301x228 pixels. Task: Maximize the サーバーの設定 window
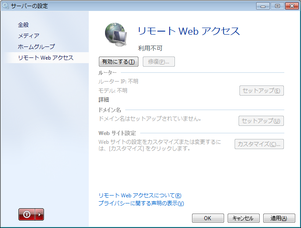coord(277,6)
